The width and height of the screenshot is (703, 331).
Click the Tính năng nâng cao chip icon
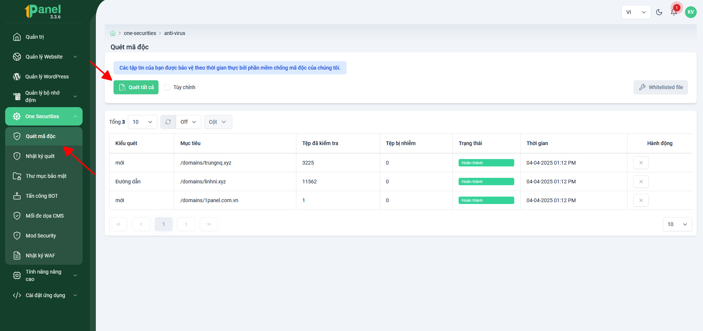click(x=17, y=275)
